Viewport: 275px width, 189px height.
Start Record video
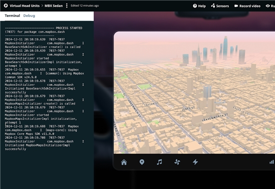(x=247, y=6)
